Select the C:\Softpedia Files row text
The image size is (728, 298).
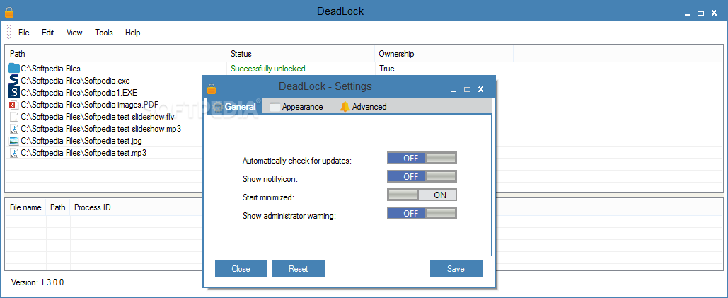click(x=51, y=69)
